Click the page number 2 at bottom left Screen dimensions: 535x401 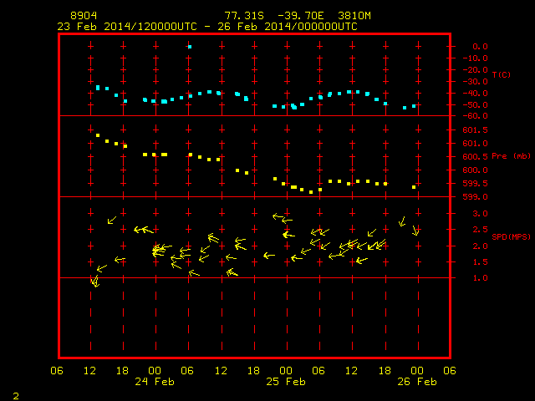16,396
